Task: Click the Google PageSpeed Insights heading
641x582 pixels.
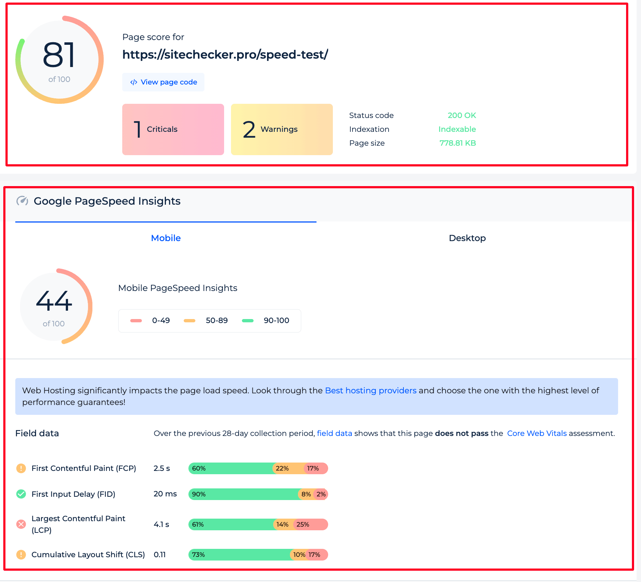Action: coord(107,201)
